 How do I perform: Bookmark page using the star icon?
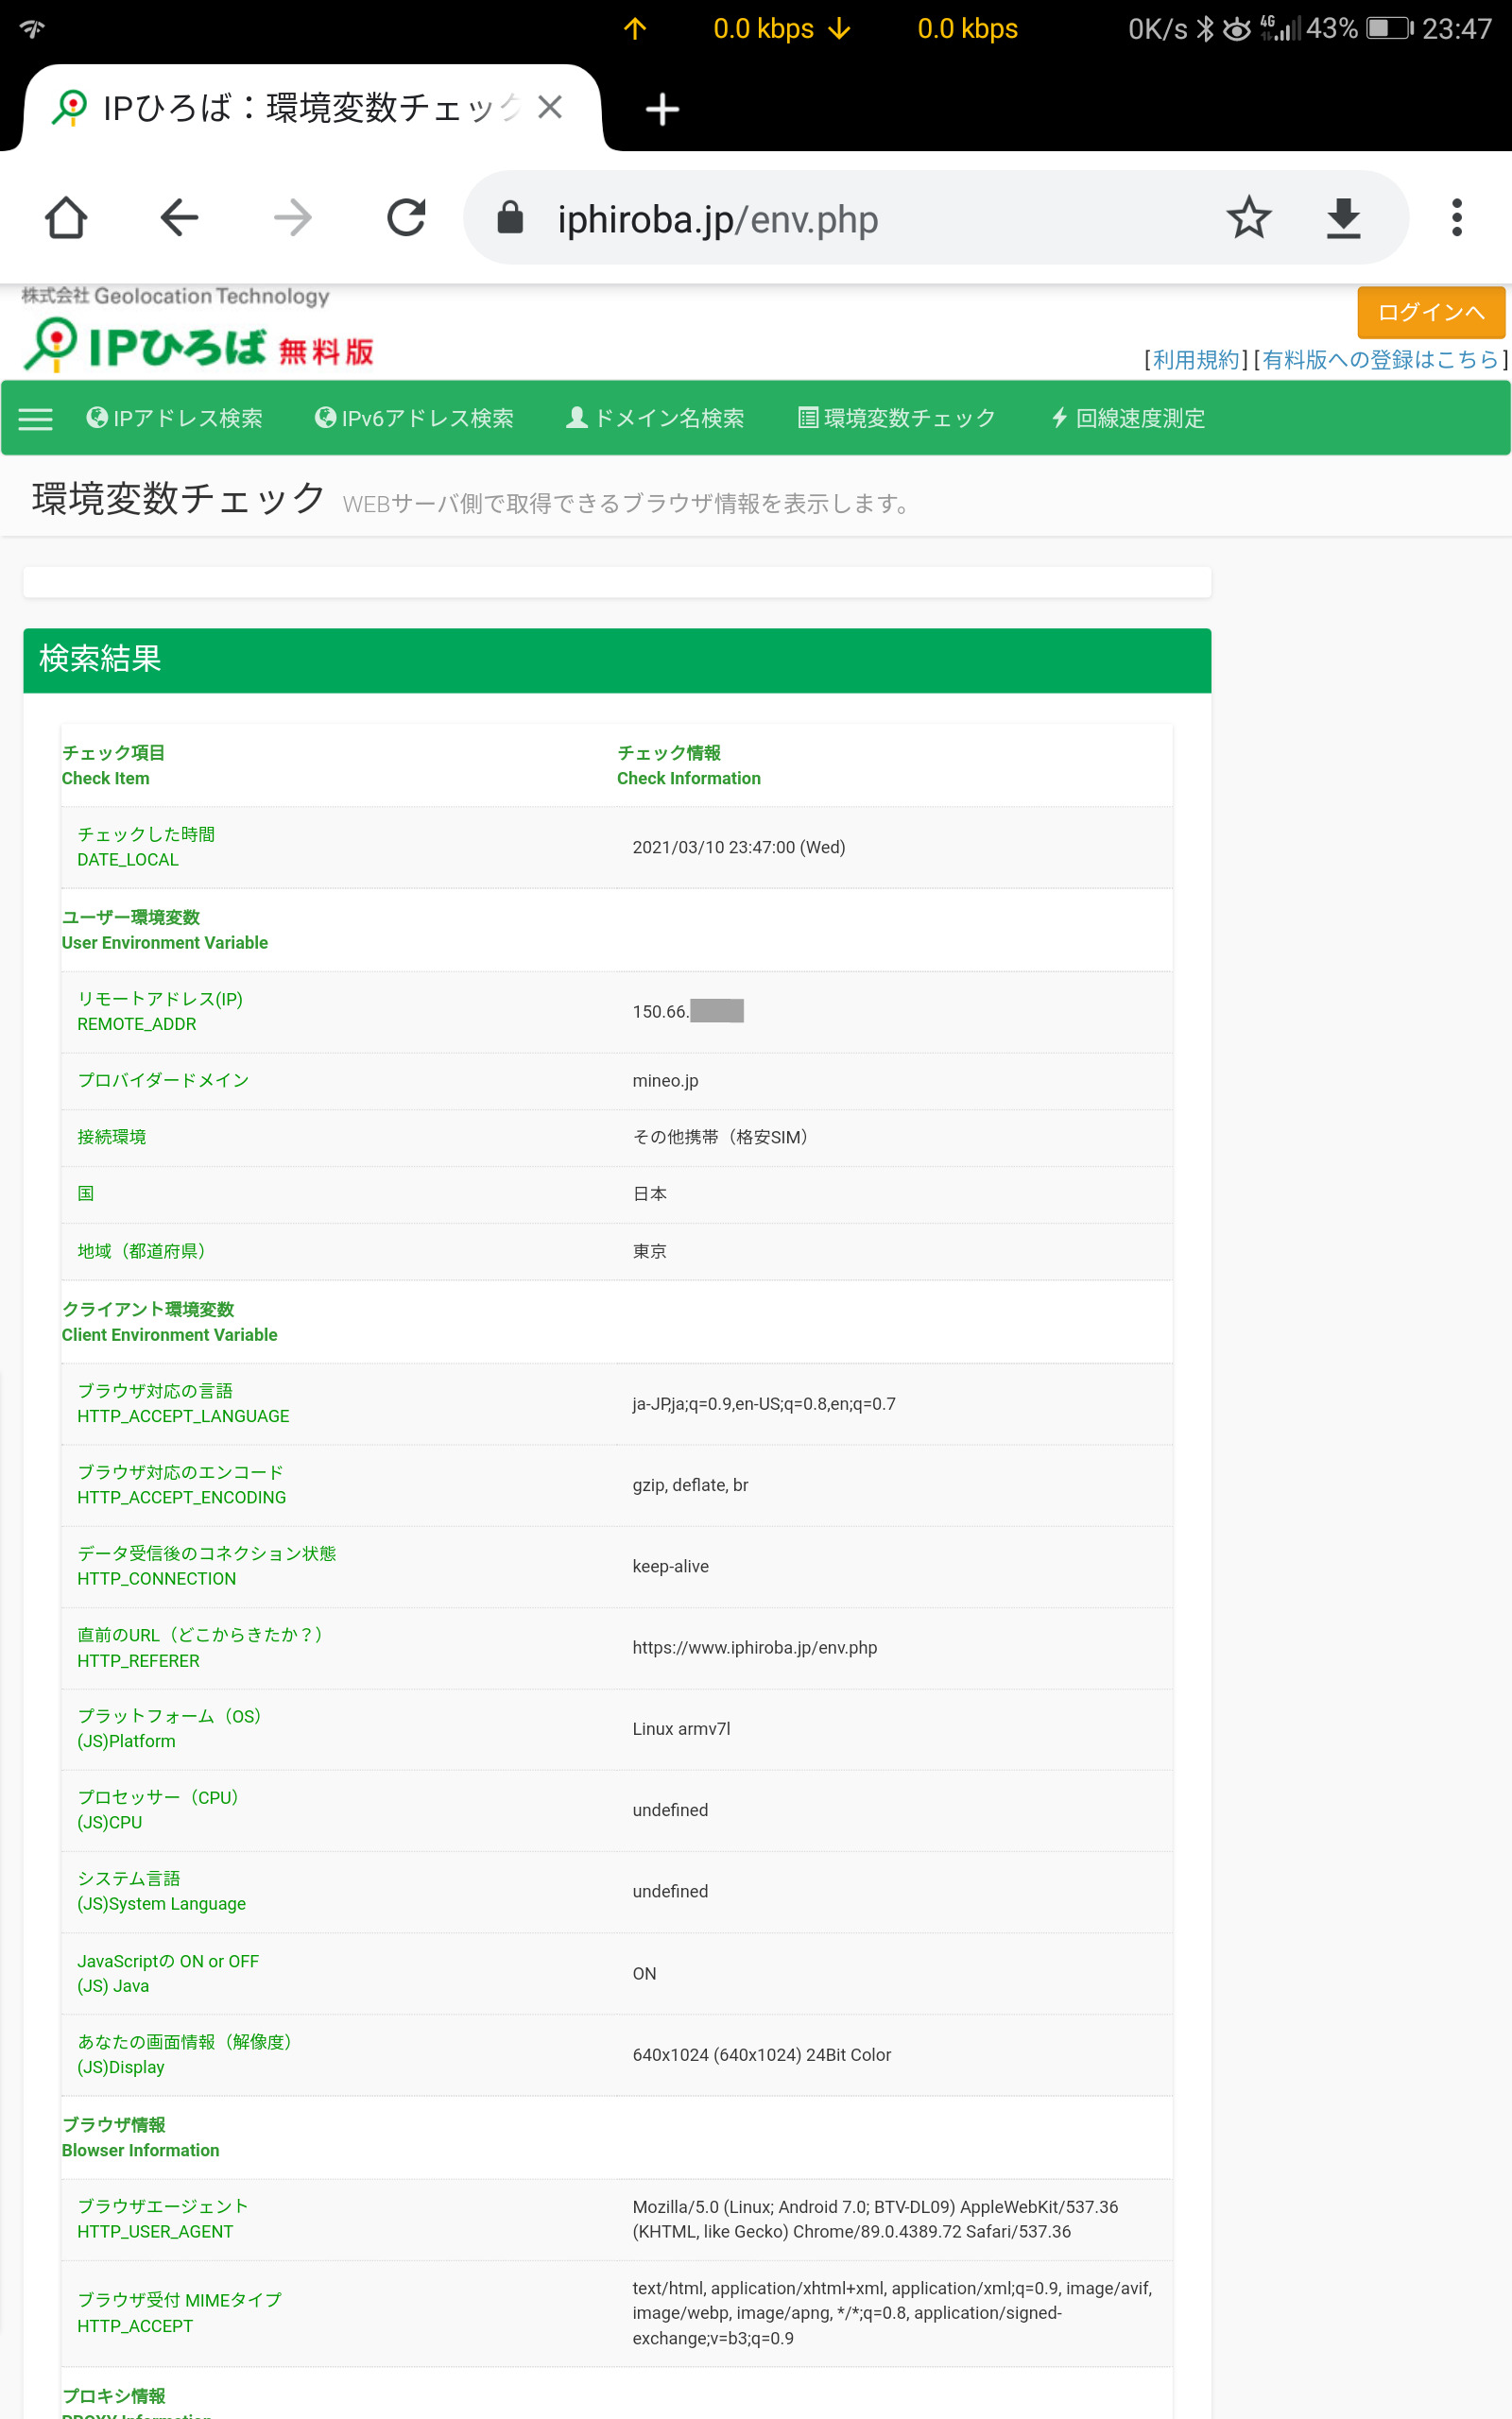coord(1248,218)
